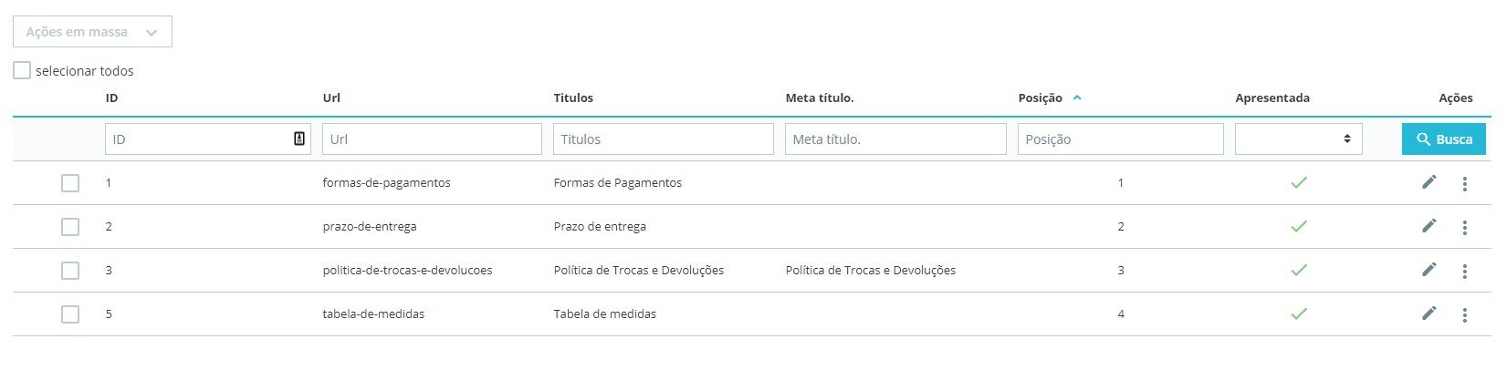Edit the formas-de-pagamentos page with pencil icon
The height and width of the screenshot is (370, 1507).
[1429, 182]
